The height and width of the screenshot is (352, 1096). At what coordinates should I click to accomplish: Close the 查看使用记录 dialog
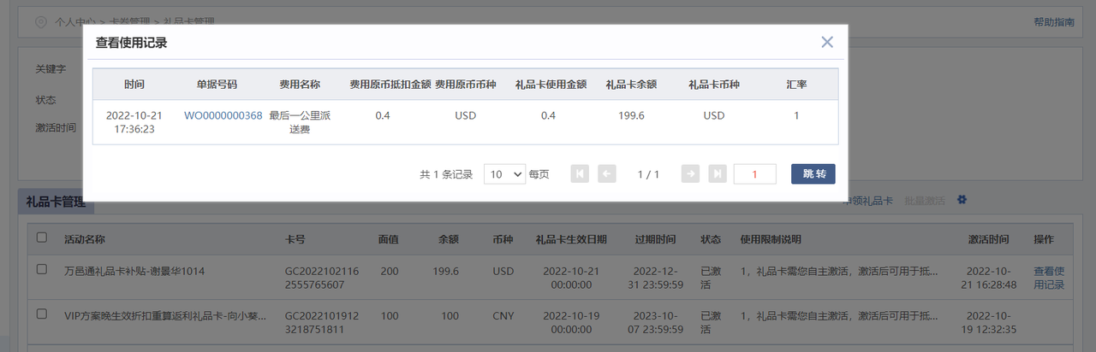827,42
